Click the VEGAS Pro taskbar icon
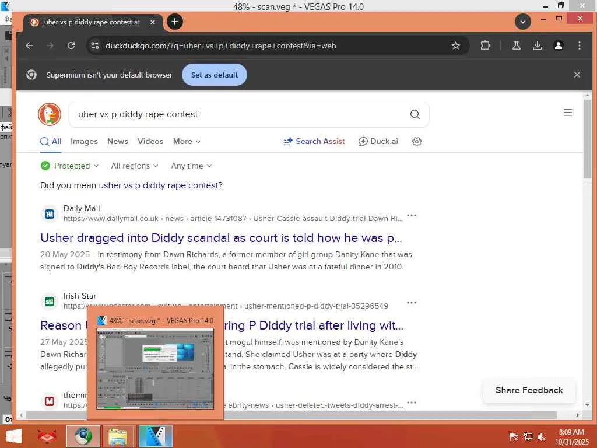The height and width of the screenshot is (448, 597). pyautogui.click(x=155, y=436)
